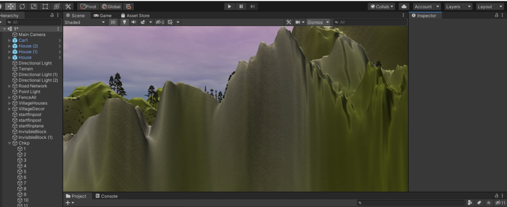
Task: Switch to the Console tab
Action: (x=107, y=196)
